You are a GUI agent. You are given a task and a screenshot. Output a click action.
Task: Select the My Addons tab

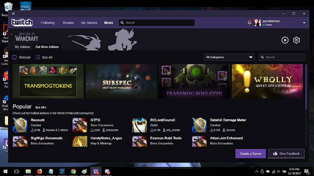tap(22, 47)
